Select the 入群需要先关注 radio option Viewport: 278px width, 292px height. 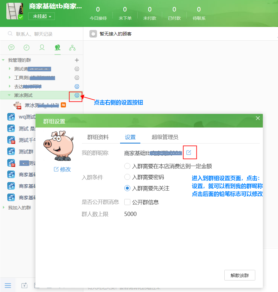click(127, 188)
